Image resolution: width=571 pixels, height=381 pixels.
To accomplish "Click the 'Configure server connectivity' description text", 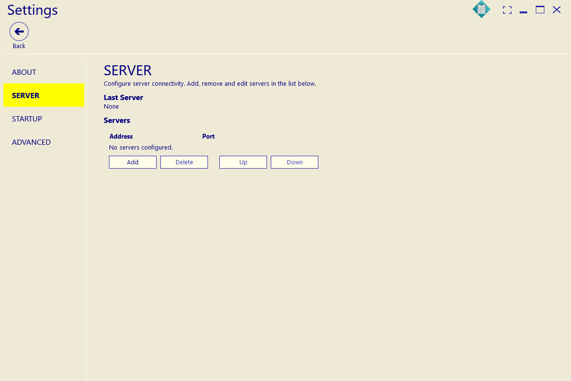I will (x=210, y=84).
